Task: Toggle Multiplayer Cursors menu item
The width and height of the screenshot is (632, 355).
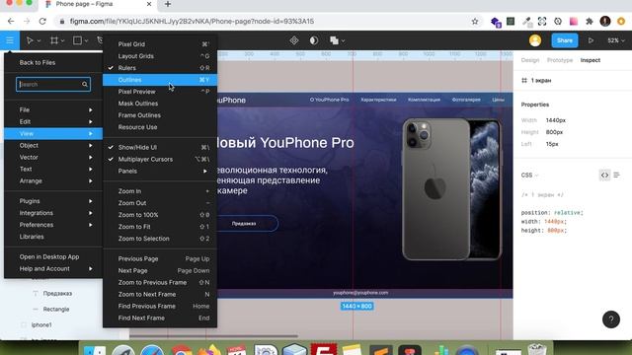Action: pos(160,160)
